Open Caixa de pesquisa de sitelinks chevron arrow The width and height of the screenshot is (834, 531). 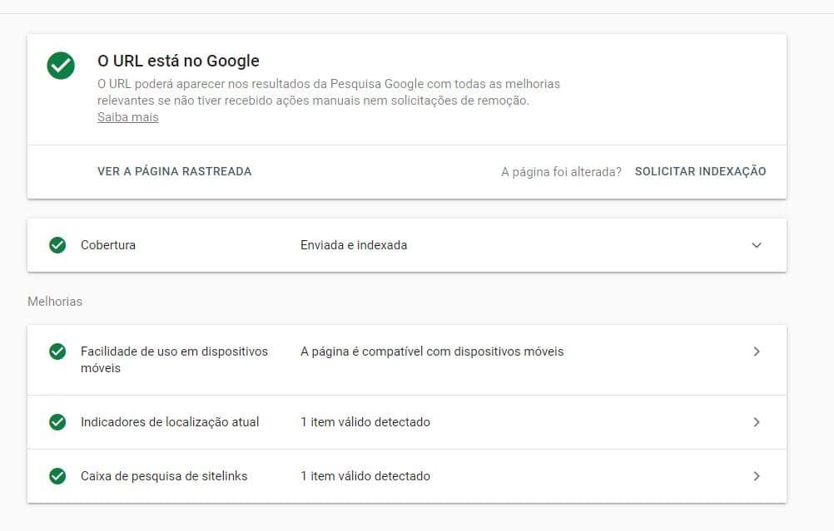tap(756, 476)
